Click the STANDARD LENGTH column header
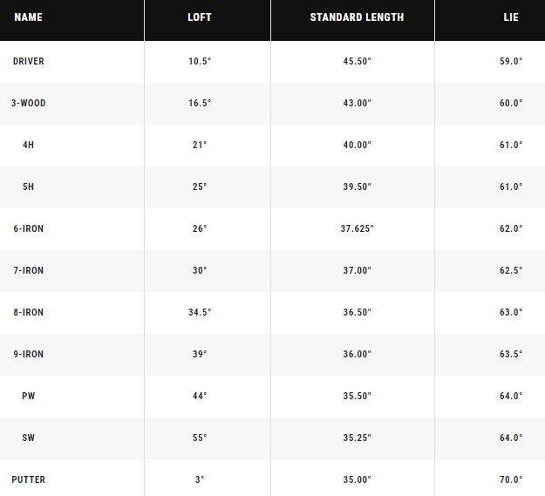The height and width of the screenshot is (496, 545). 358,17
